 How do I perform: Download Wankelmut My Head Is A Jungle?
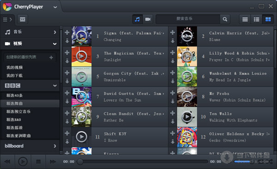point(173,81)
